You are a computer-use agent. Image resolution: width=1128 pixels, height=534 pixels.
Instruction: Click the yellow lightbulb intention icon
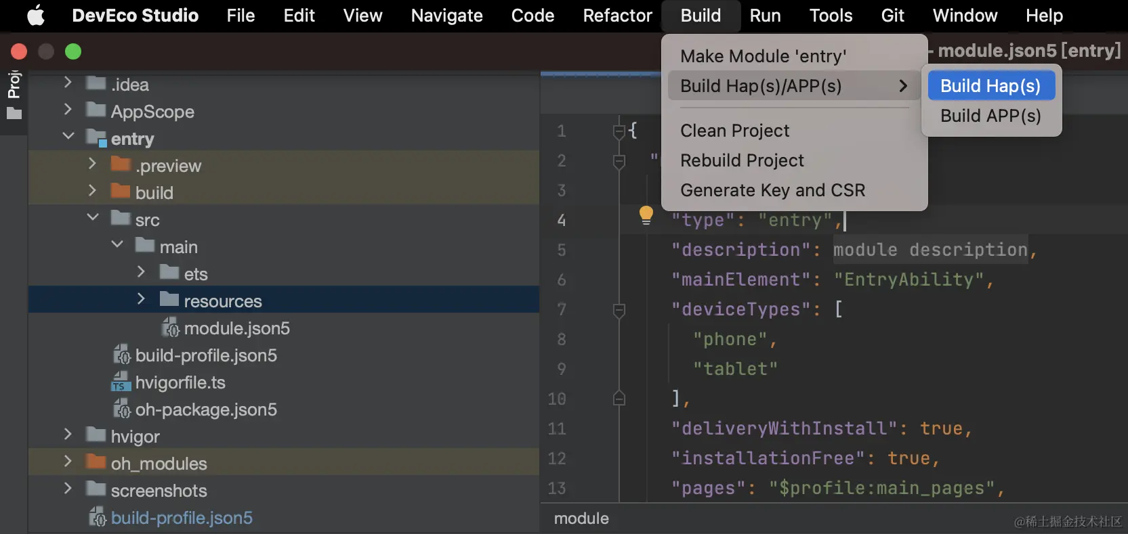646,215
